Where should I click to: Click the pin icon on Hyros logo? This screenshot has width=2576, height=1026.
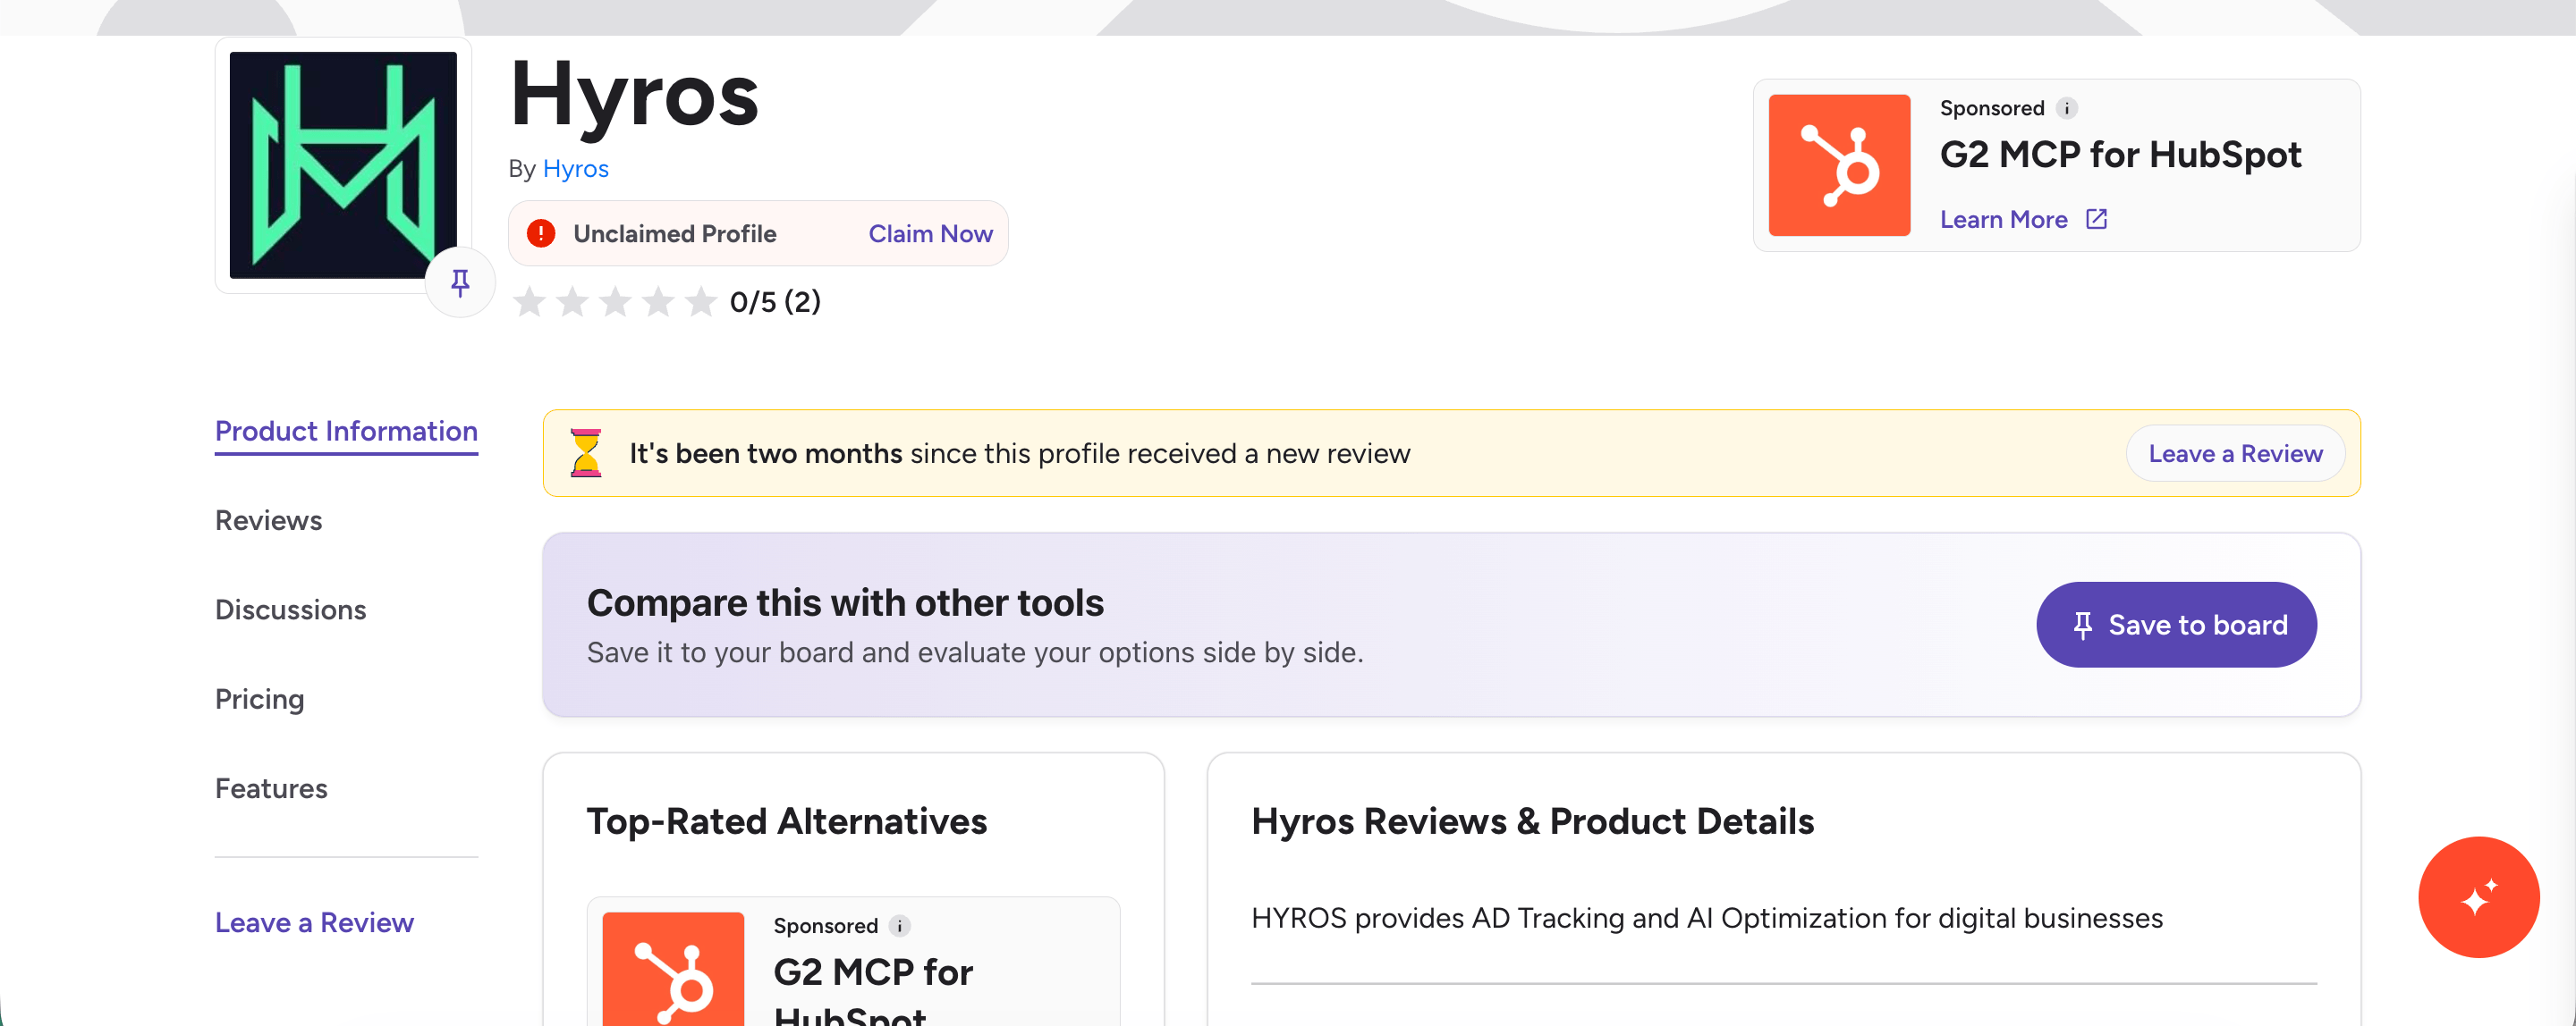tap(460, 282)
